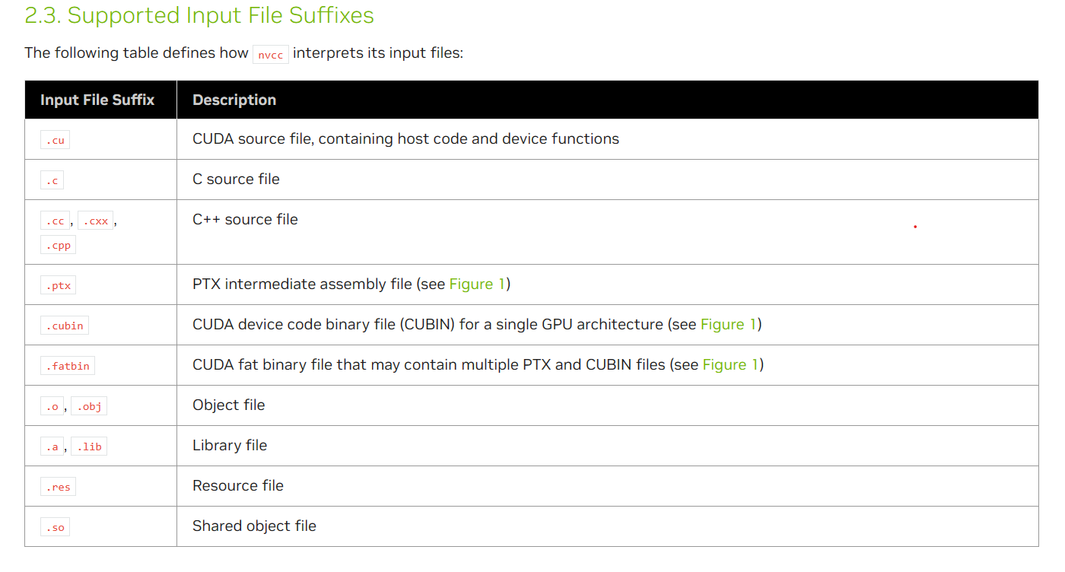Image resolution: width=1065 pixels, height=572 pixels.
Task: Click the 'Input File Suffix' column header
Action: (x=97, y=100)
